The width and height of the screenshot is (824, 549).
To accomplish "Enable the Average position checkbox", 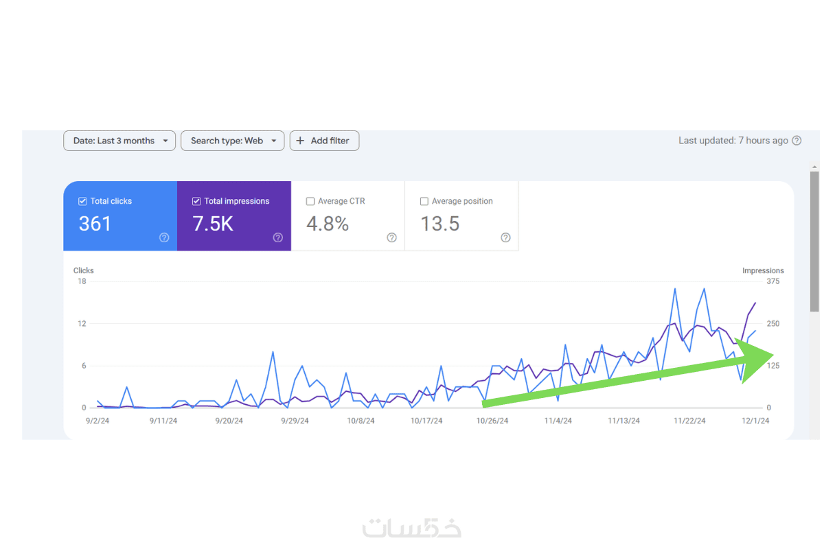I will pyautogui.click(x=424, y=201).
